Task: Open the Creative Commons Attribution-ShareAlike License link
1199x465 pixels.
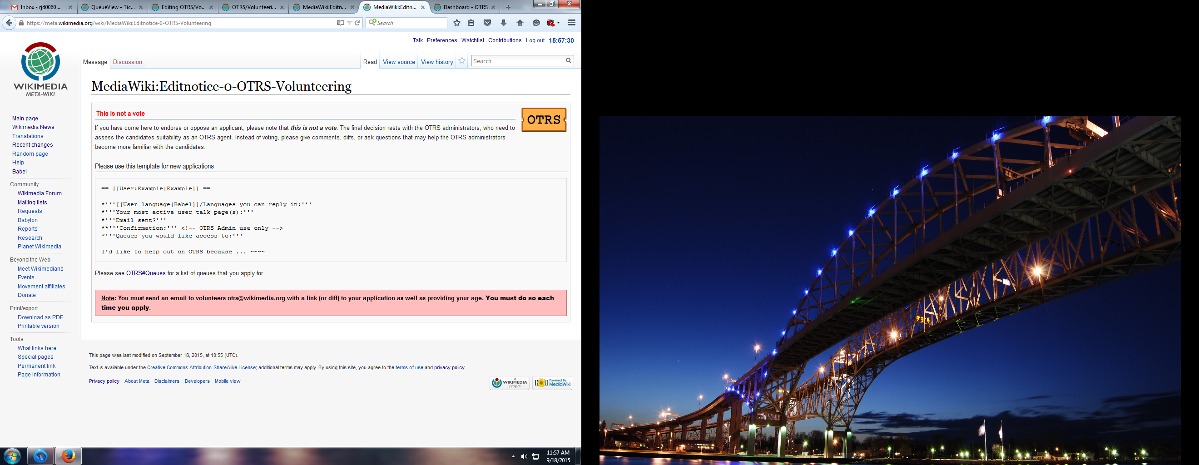Action: 201,368
